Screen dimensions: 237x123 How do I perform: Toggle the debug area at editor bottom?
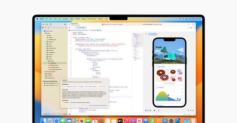coord(194,114)
